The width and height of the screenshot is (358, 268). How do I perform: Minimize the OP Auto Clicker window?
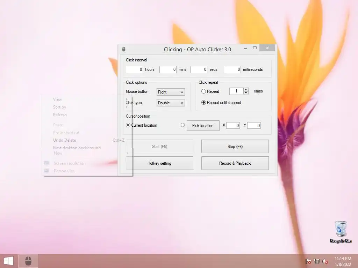coord(245,49)
